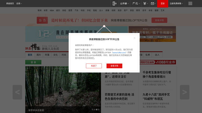Open 财经 channel link

[x=64, y=10]
